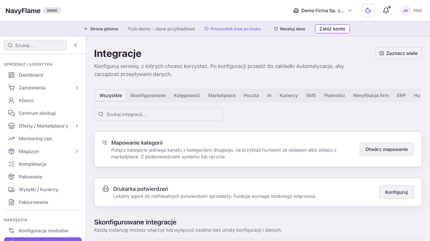Screen dimensions: 430x241
Task: Click the Mapowanie kategorii tree icon
Action: (105, 143)
